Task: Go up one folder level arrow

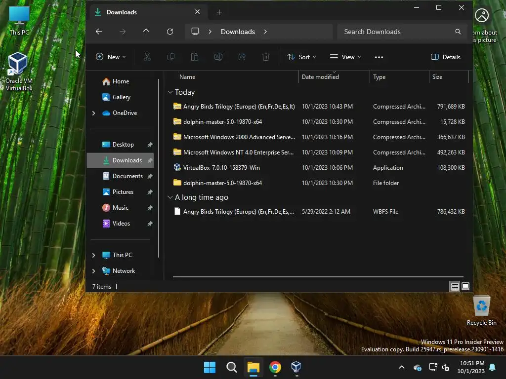Action: pos(146,32)
